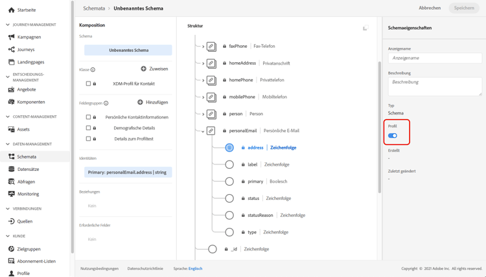Expand the faxPhone field node
Screen dimensions: 486x277
203,47
